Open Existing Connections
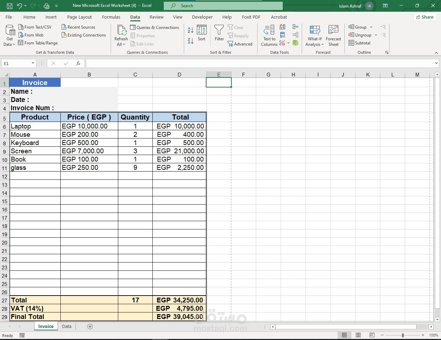This screenshot has height=340, width=441. point(83,35)
